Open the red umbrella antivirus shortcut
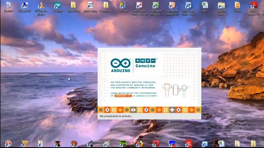The image size is (264, 148). pyautogui.click(x=189, y=143)
